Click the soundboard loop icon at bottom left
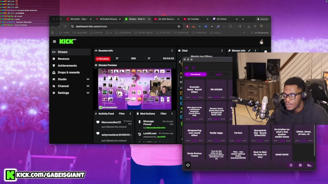This screenshot has height=184, width=328. [x=188, y=165]
